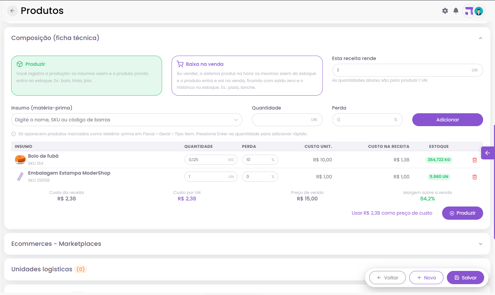This screenshot has width=495, height=295.
Task: Click the Salvar button
Action: coord(466,278)
